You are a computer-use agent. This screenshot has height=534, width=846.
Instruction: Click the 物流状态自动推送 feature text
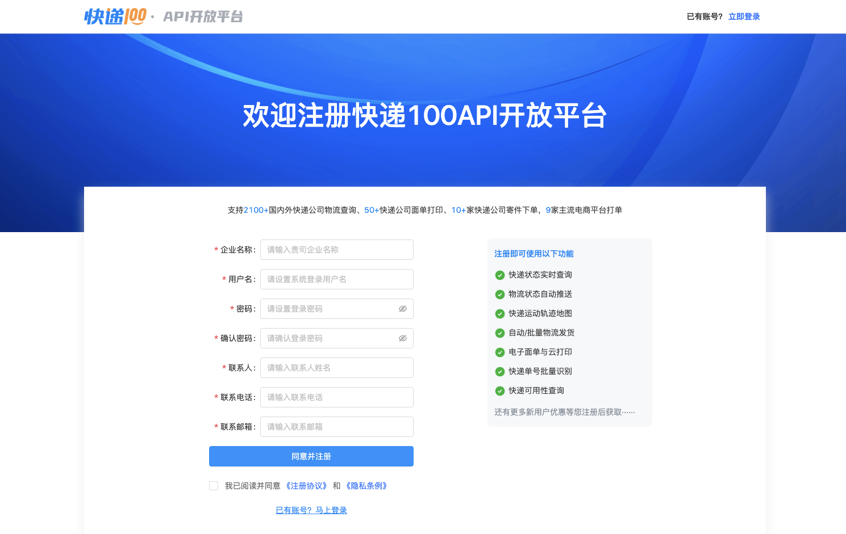(x=540, y=294)
